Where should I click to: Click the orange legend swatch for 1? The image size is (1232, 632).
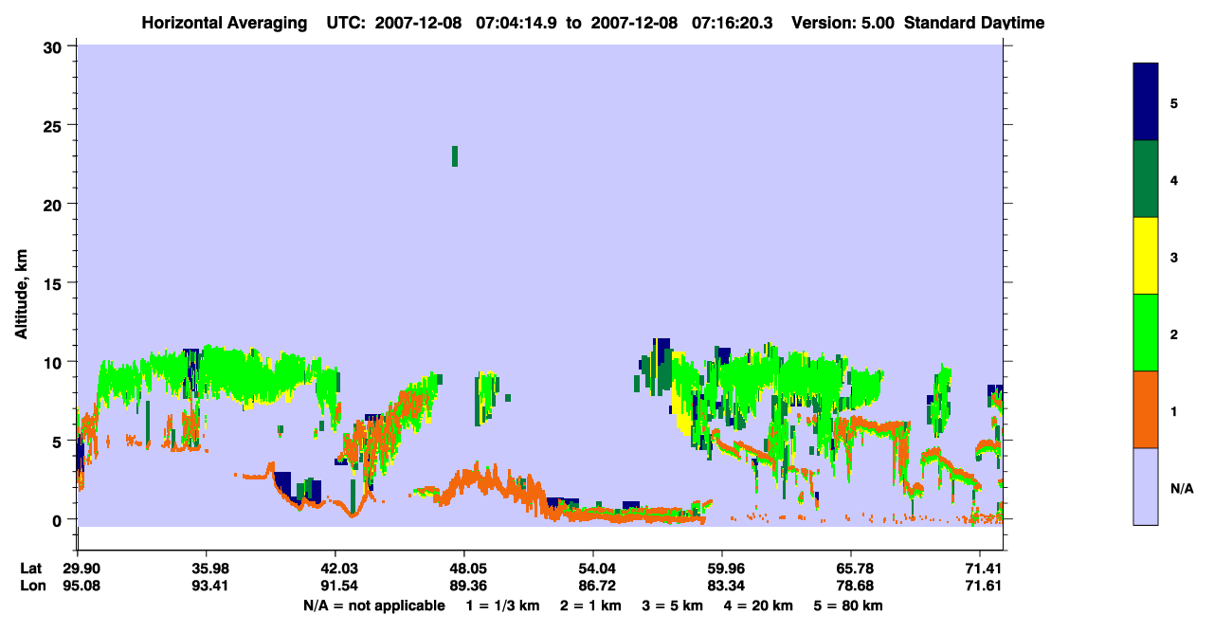pyautogui.click(x=1146, y=409)
